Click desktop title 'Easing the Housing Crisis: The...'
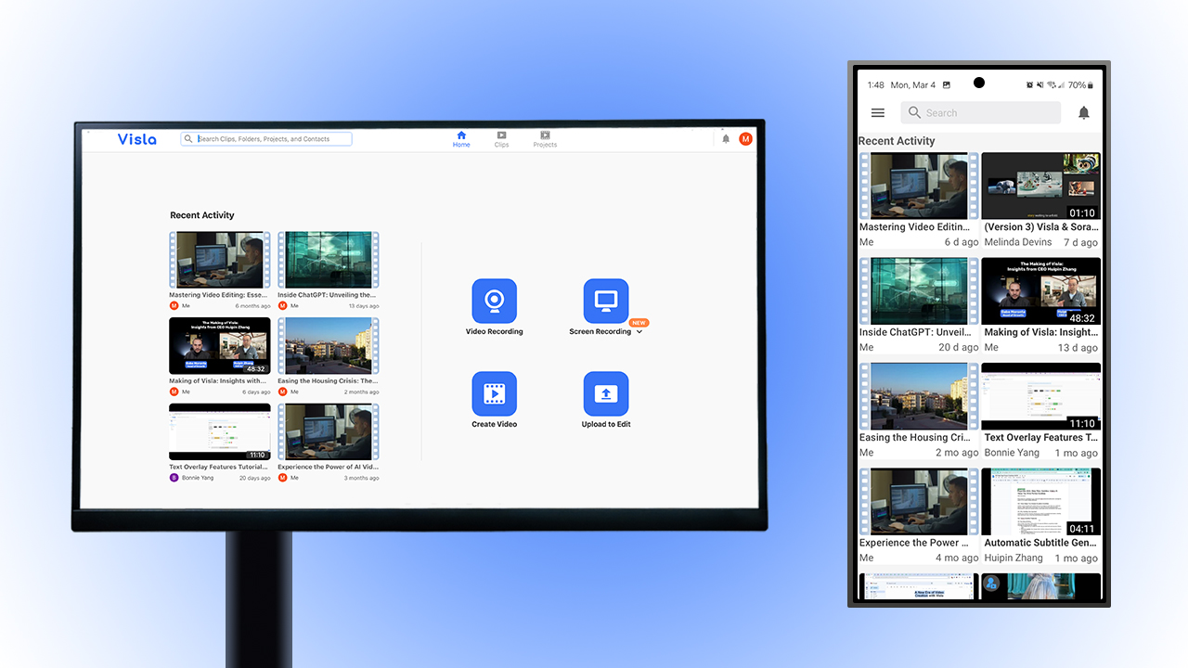 click(328, 380)
